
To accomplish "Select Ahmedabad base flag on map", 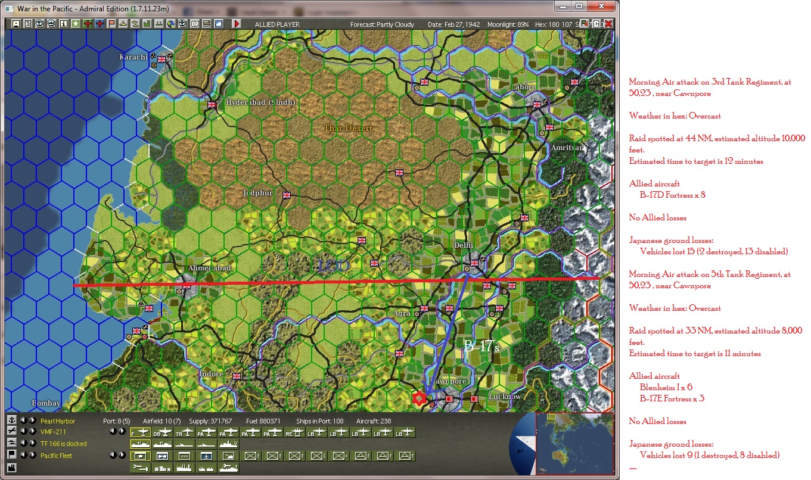I will coord(187,285).
